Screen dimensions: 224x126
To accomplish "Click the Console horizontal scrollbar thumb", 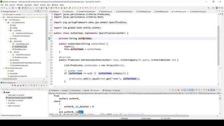I will tap(120, 116).
